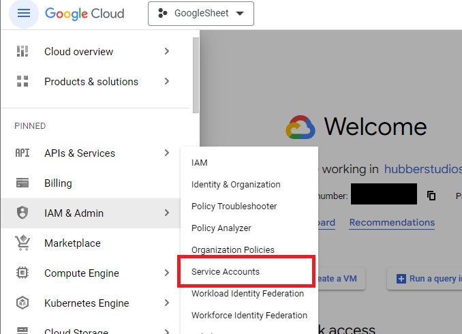This screenshot has width=462, height=334.
Task: Open Workforce Identity Federation
Action: point(249,316)
